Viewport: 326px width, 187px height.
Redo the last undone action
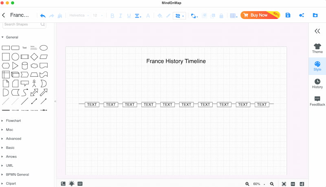(x=51, y=15)
